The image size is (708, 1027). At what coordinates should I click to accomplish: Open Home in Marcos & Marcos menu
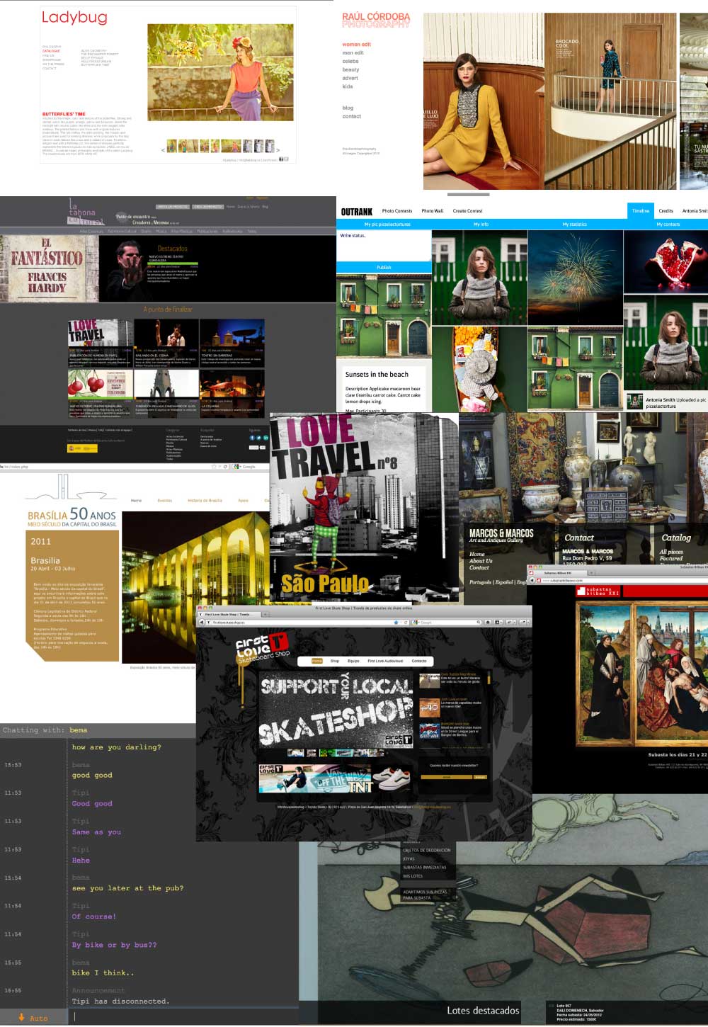(x=477, y=554)
